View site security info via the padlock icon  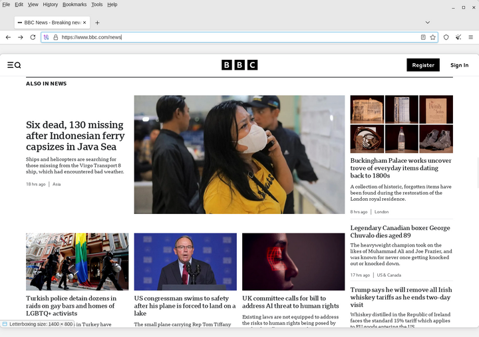(56, 37)
